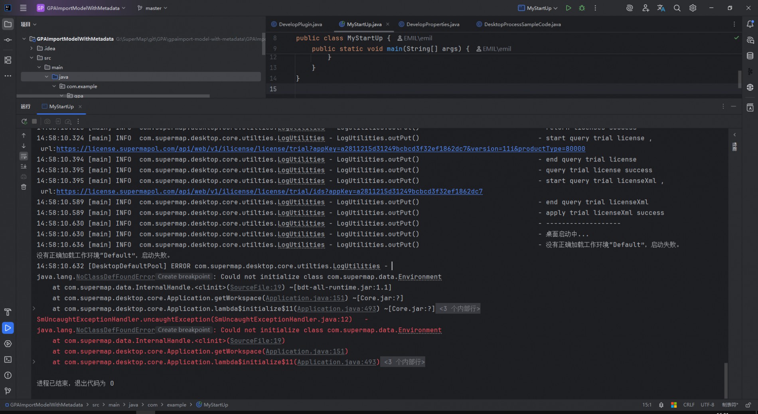This screenshot has width=758, height=414.
Task: Open IDE settings gear icon
Action: (693, 8)
